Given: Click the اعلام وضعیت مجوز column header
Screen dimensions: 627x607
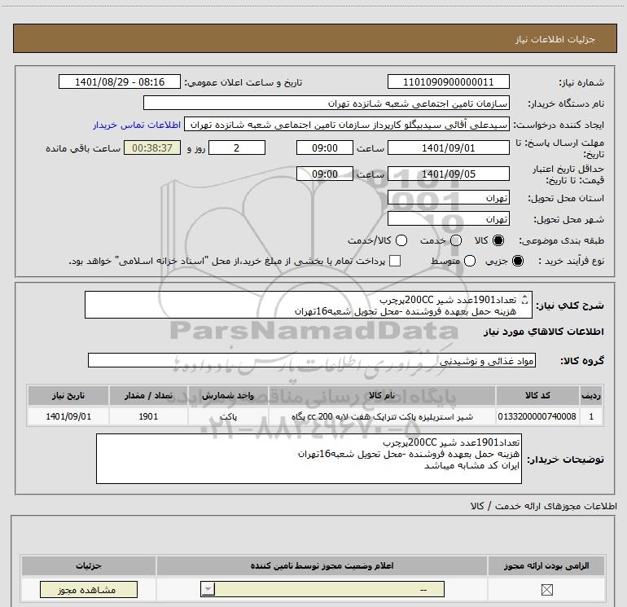Looking at the screenshot, I should click(322, 565).
